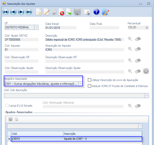Open the UF dropdown
154x145 pixels.
pos(36,27)
